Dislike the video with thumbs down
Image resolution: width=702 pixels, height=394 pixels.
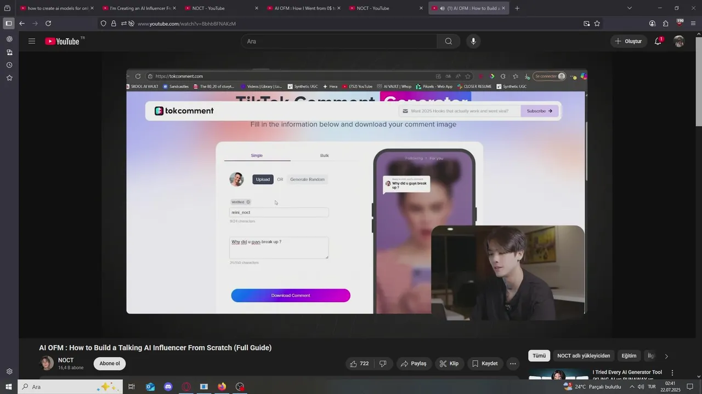pyautogui.click(x=383, y=363)
